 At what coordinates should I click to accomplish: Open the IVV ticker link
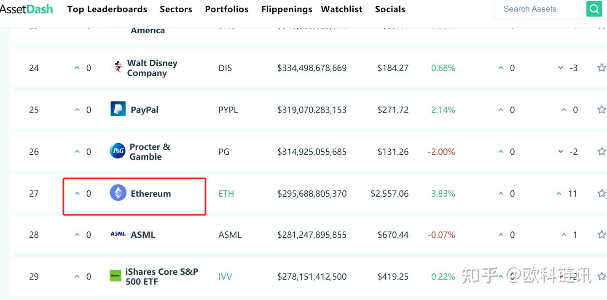pos(225,277)
